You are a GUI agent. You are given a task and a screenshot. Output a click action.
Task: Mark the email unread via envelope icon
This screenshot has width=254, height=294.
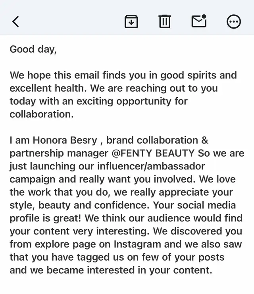(199, 21)
